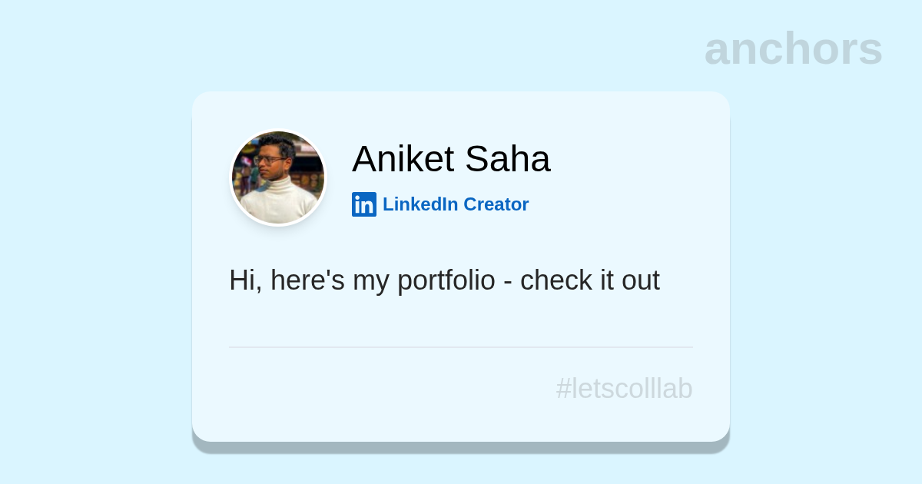This screenshot has height=484, width=922.
Task: Open the LinkedIn Creator label
Action: click(x=455, y=204)
